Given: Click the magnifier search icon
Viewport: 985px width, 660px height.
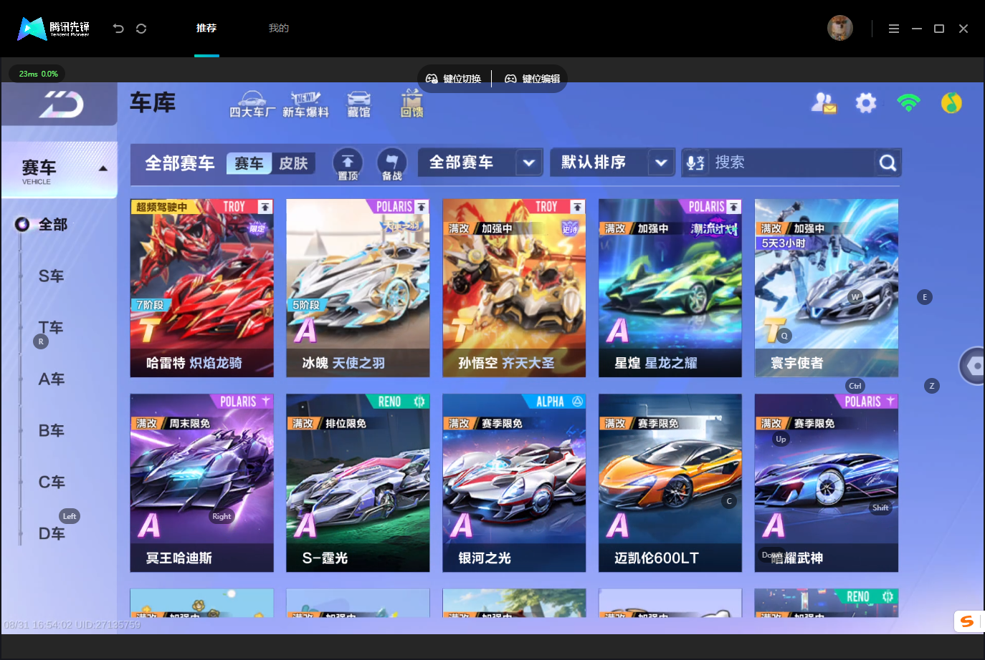Looking at the screenshot, I should click(888, 163).
